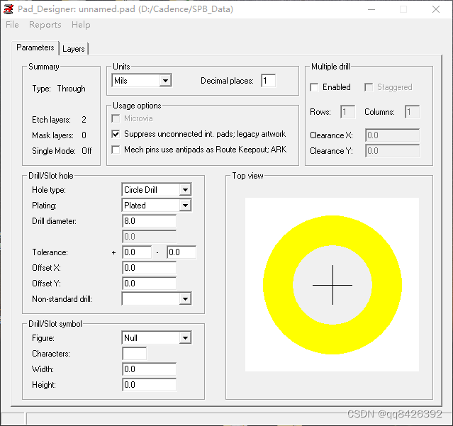Check Mech pins use antipads as Route Keepout
Image resolution: width=453 pixels, height=426 pixels.
click(x=116, y=150)
